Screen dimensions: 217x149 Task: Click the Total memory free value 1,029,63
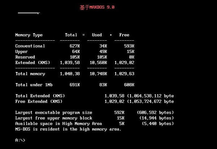tap(124, 74)
